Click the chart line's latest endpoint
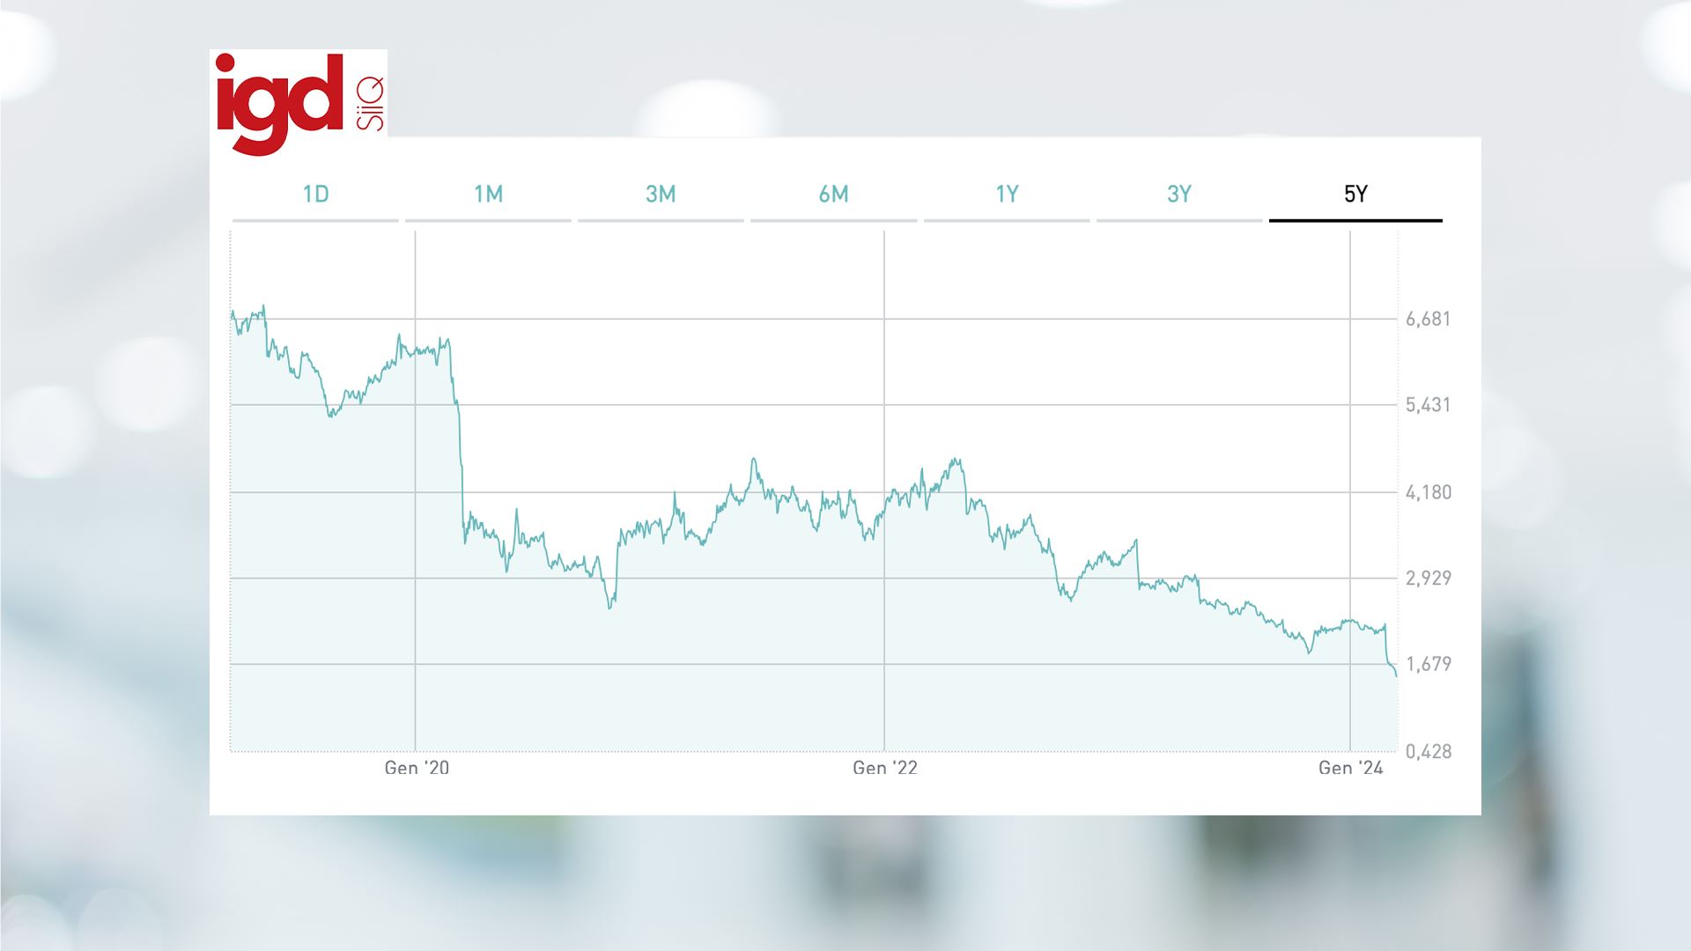The width and height of the screenshot is (1691, 951). [1396, 675]
